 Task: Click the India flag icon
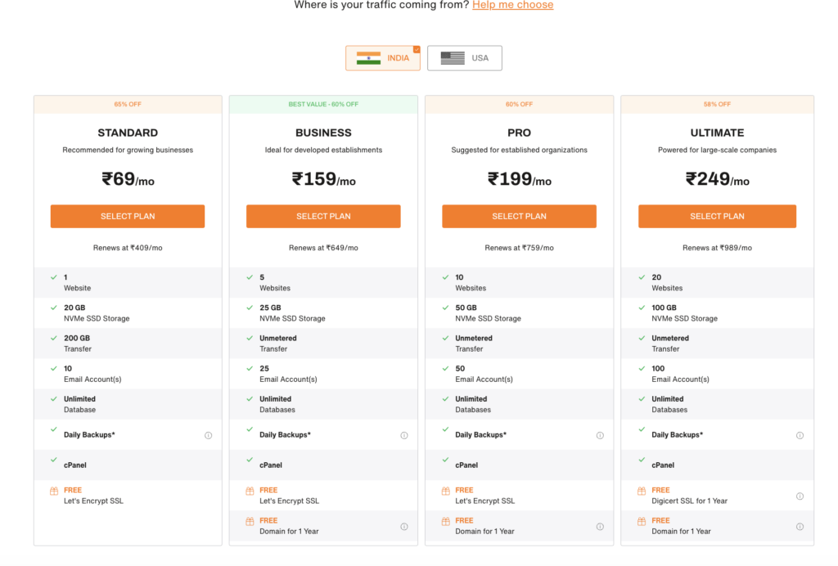tap(369, 58)
